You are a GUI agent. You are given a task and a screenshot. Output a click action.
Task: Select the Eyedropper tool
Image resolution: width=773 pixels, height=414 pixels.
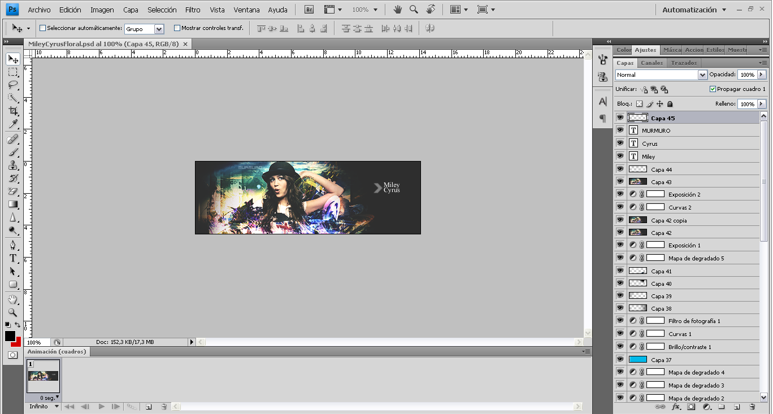[13, 124]
